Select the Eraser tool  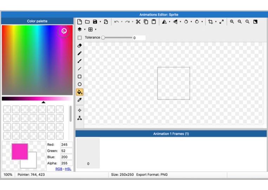coord(79,46)
